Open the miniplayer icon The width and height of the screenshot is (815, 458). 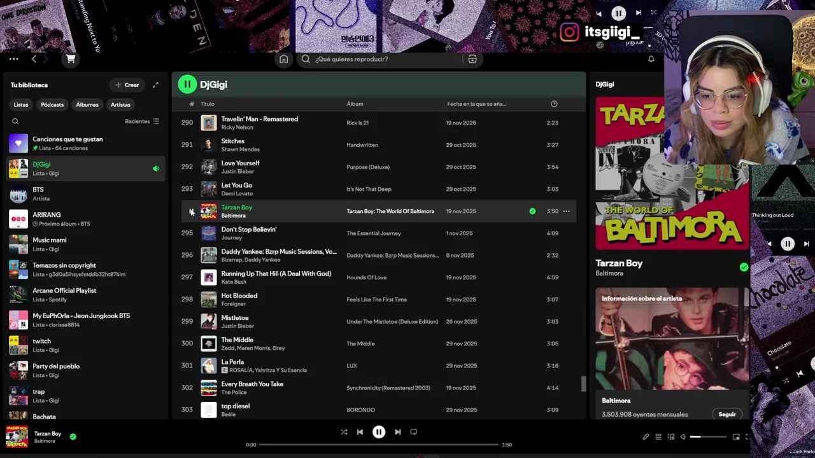point(737,437)
